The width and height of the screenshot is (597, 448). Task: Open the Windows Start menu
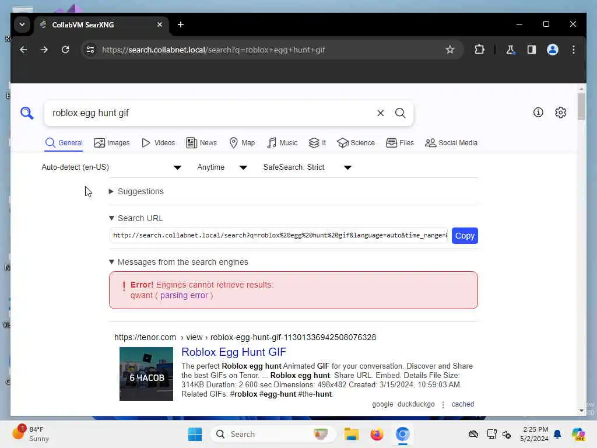coord(195,434)
